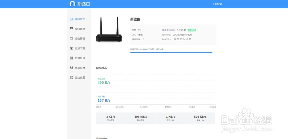
Task: Click the 490 B/s current upload readout
Action: (104, 83)
